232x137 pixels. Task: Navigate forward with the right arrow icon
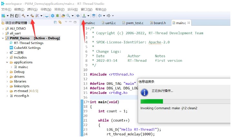pyautogui.click(x=109, y=16)
